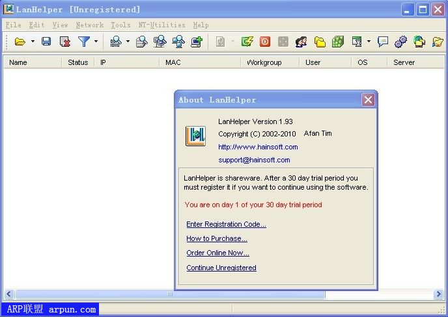Sort by the Name column header
This screenshot has width=448, height=317.
(33, 62)
